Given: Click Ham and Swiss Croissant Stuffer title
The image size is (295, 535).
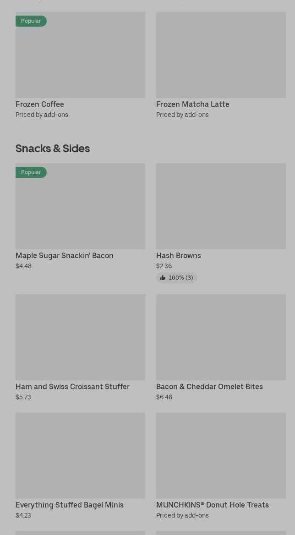Looking at the screenshot, I should (x=73, y=386).
